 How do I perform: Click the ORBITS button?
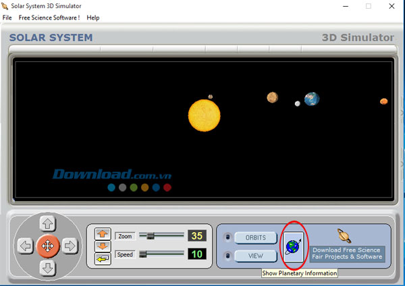(256, 237)
